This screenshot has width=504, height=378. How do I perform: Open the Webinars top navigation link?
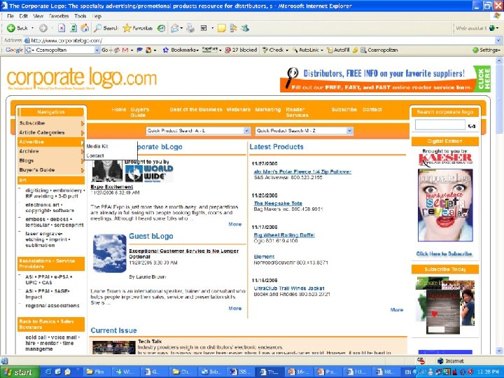239,110
